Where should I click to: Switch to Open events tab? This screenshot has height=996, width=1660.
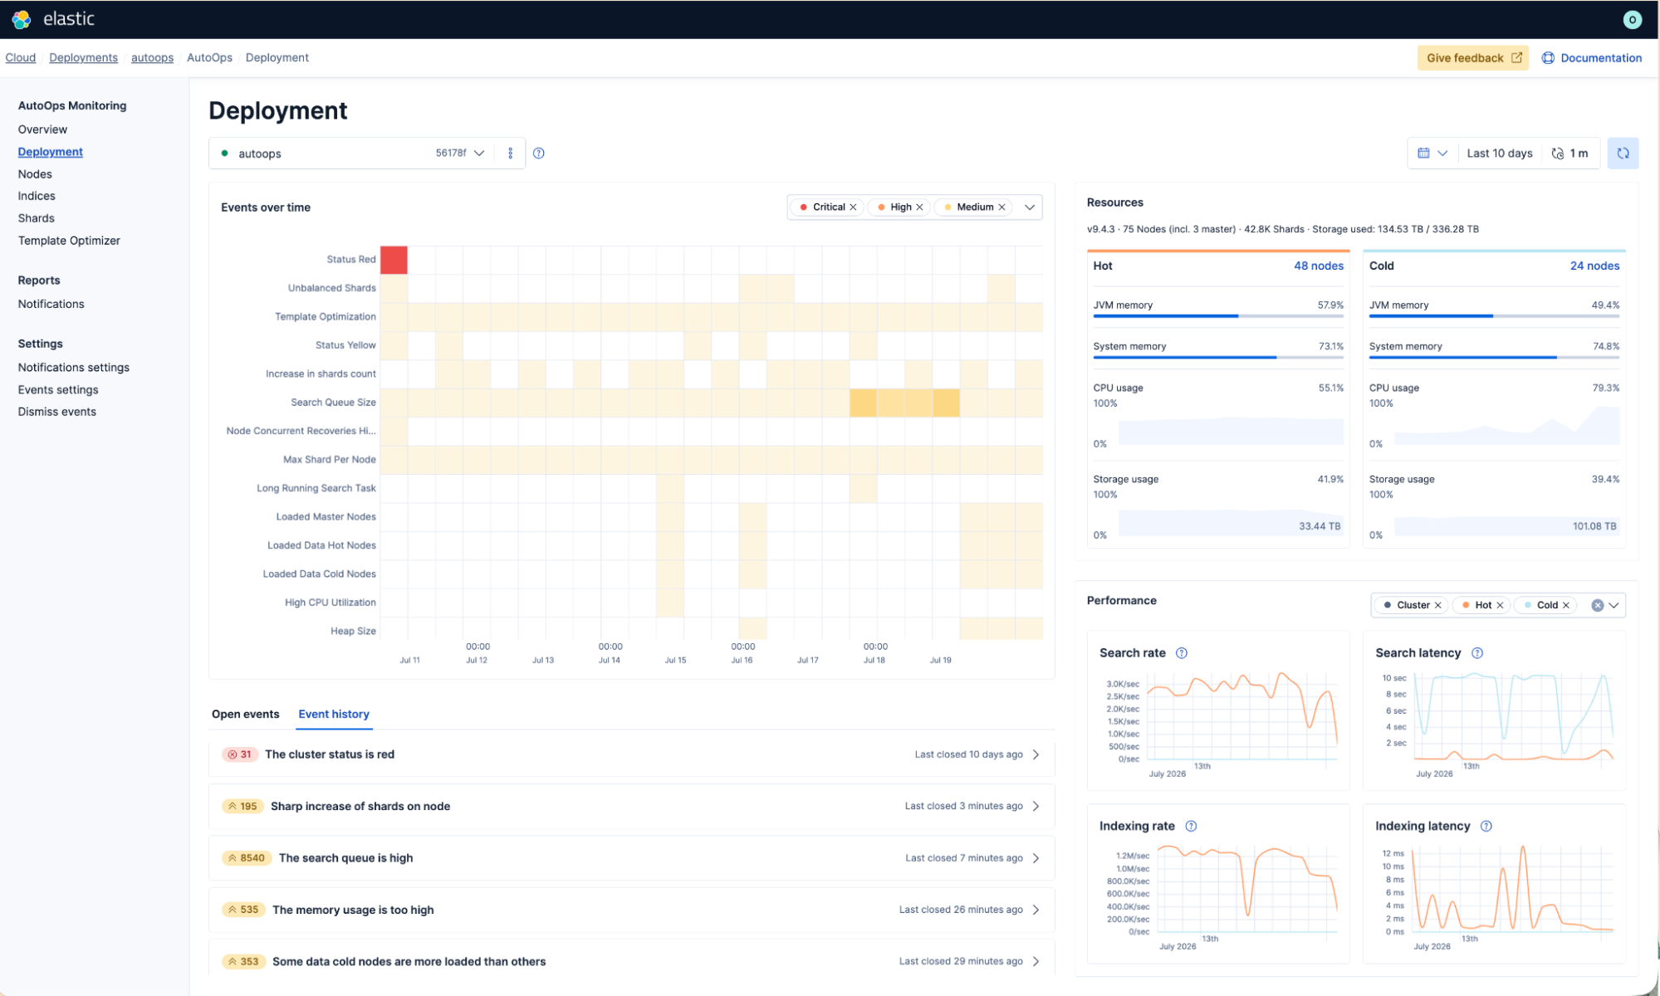point(245,714)
